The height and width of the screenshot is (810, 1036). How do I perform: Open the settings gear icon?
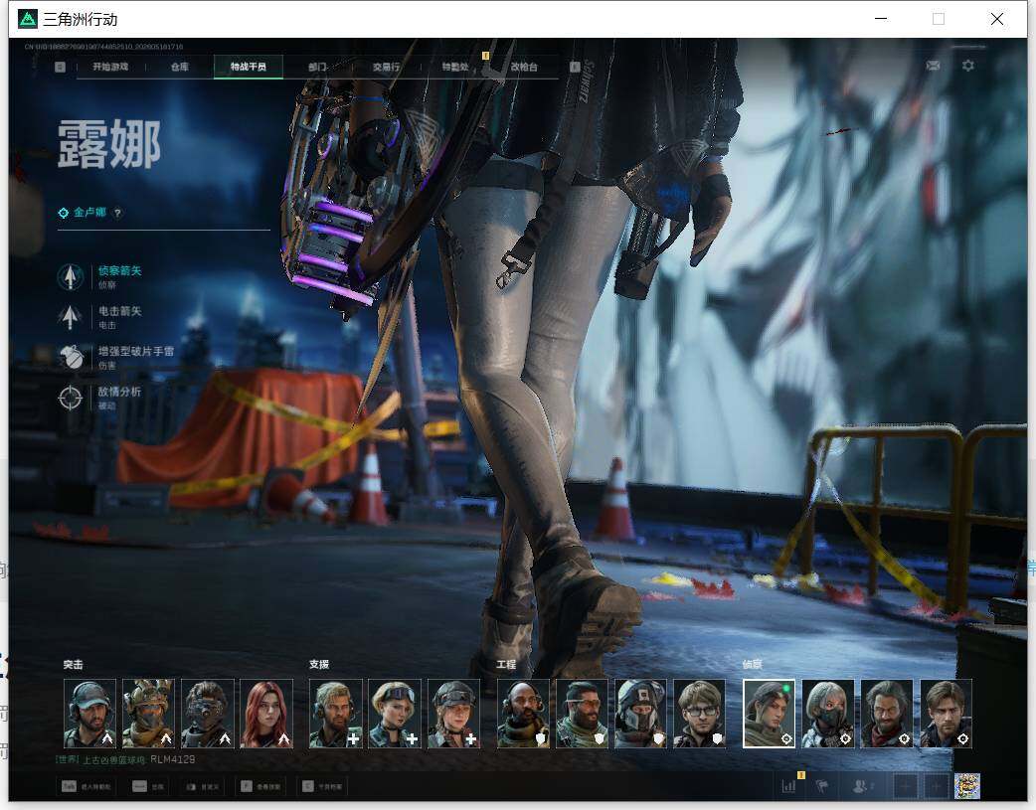[x=968, y=66]
